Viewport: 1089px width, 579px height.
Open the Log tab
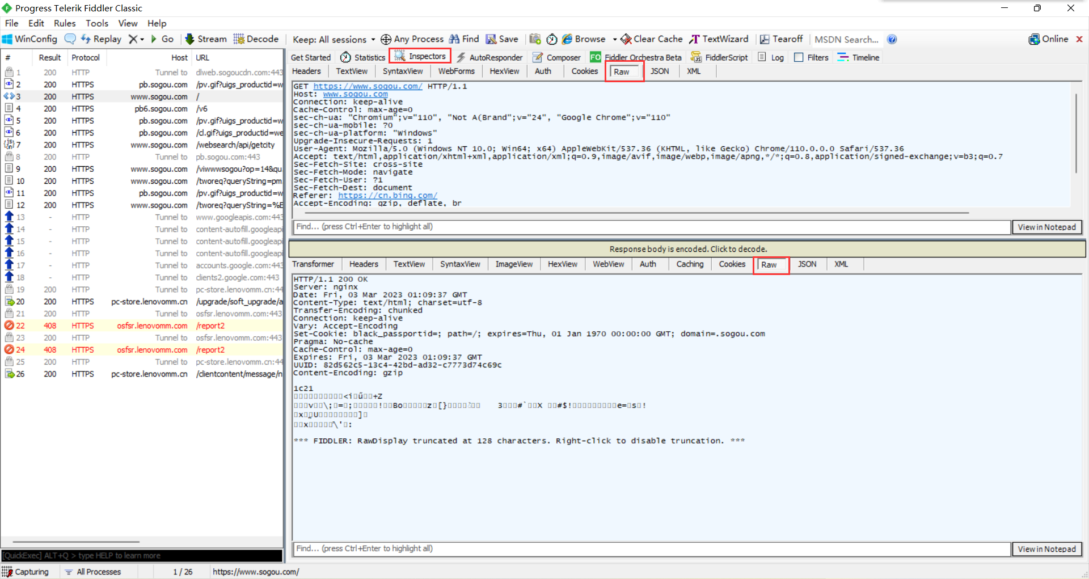coord(771,57)
